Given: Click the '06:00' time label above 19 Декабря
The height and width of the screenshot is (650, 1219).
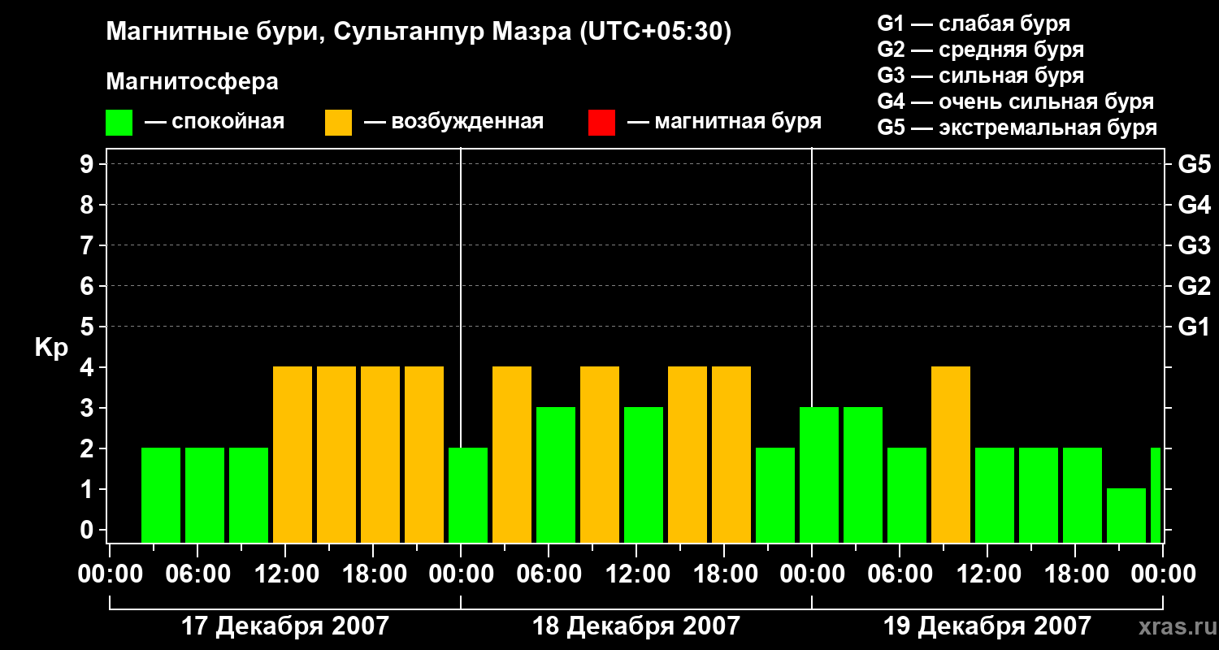Looking at the screenshot, I should [899, 574].
